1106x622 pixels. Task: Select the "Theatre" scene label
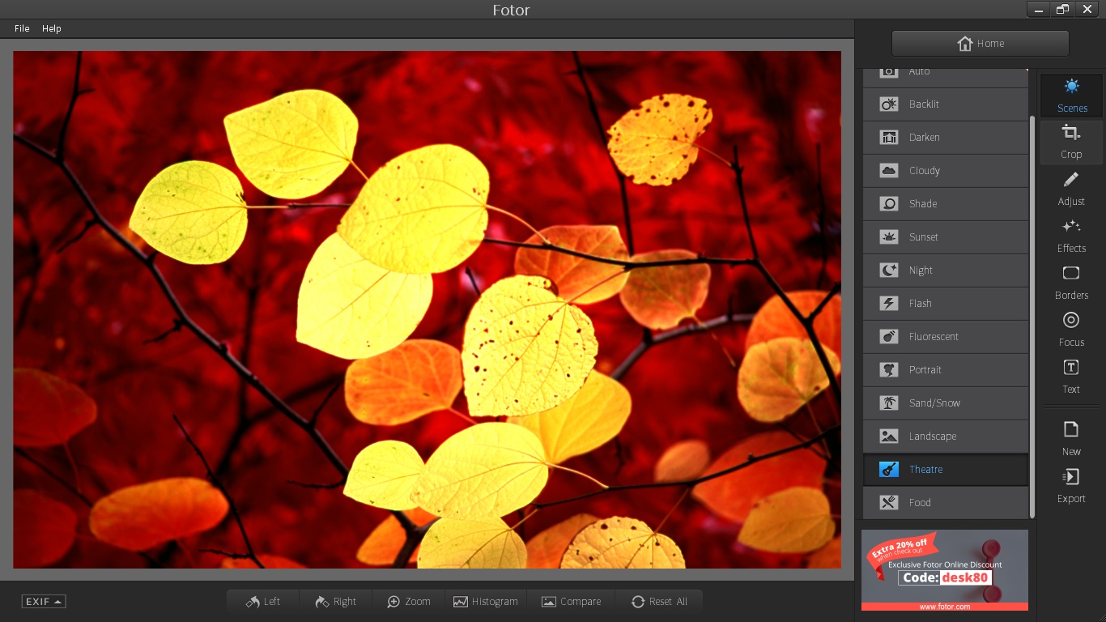click(x=926, y=470)
